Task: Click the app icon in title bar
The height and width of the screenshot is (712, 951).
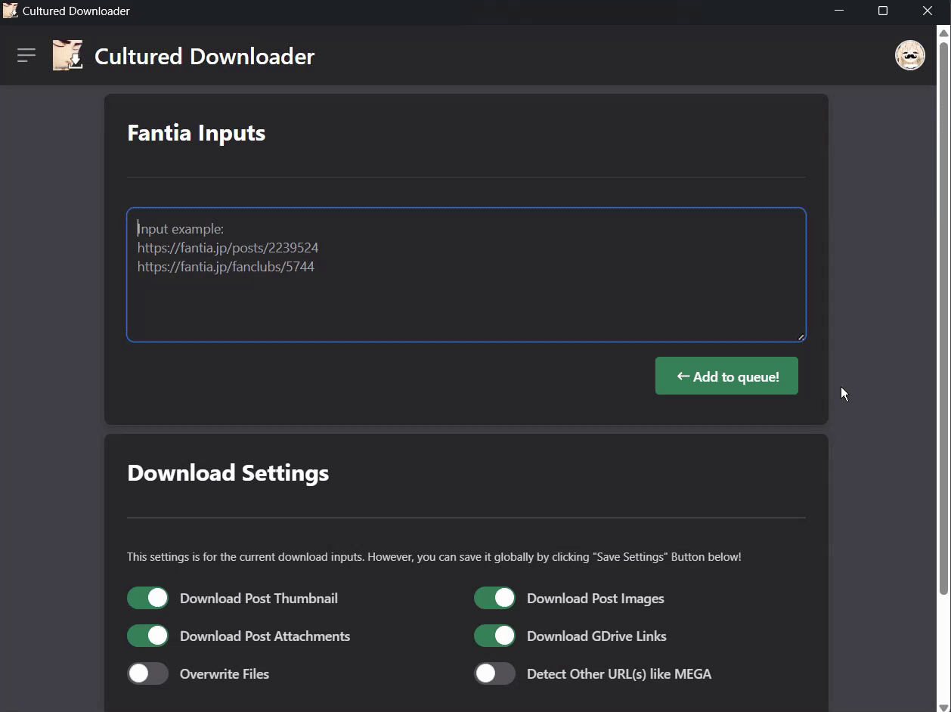Action: (x=11, y=11)
